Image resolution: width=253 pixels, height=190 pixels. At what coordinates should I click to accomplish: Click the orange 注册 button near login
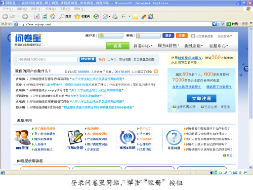point(182,35)
